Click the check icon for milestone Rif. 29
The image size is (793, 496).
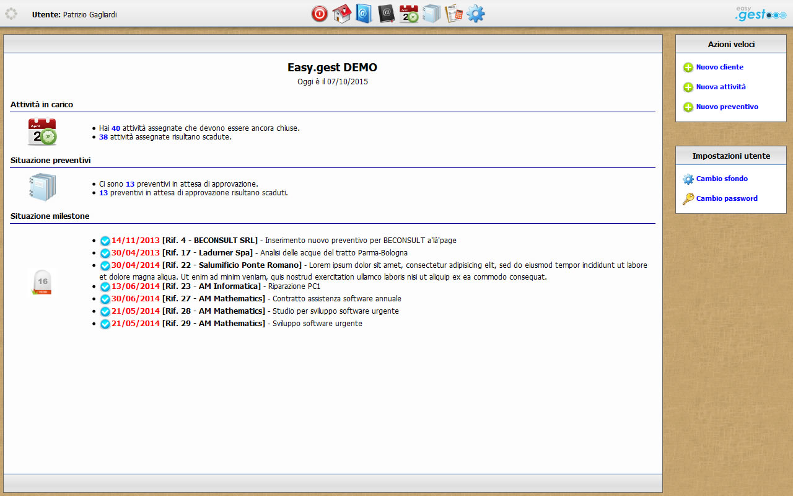[105, 324]
